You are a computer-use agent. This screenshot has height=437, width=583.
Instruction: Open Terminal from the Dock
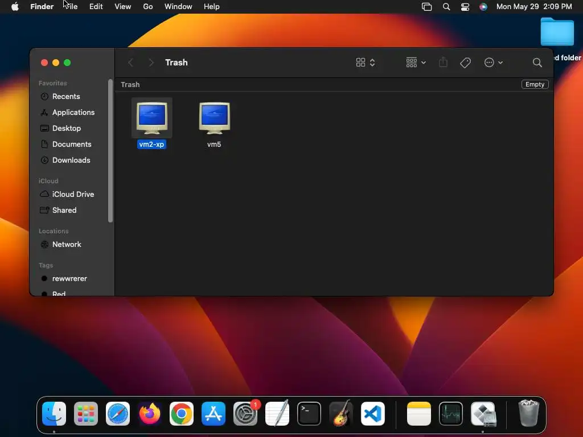click(x=309, y=414)
